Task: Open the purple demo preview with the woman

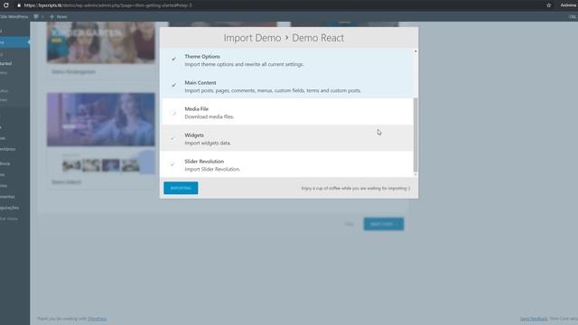Action: [x=101, y=119]
